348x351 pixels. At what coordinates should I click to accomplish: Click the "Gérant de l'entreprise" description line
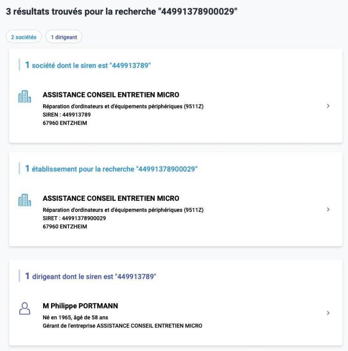click(x=122, y=326)
